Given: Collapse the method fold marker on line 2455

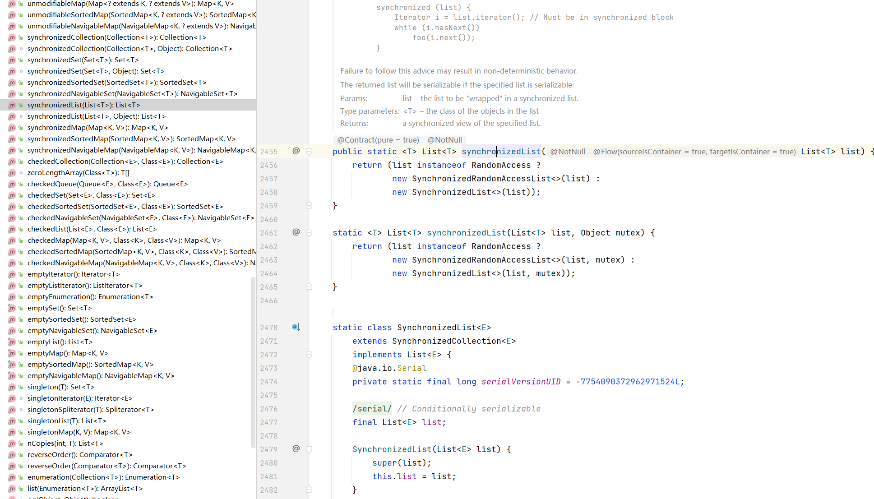Looking at the screenshot, I should (309, 152).
